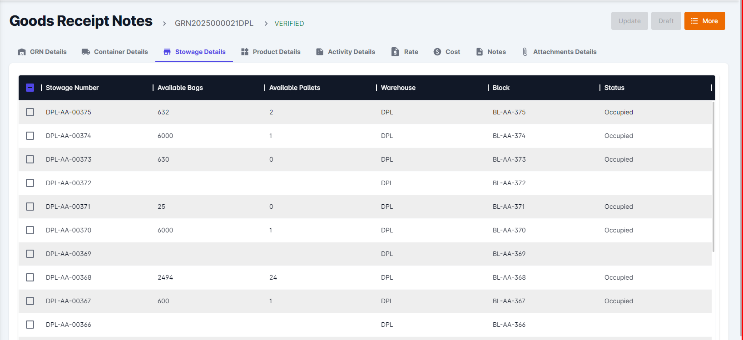Click the Container Details truck icon
The height and width of the screenshot is (340, 743).
(x=85, y=52)
